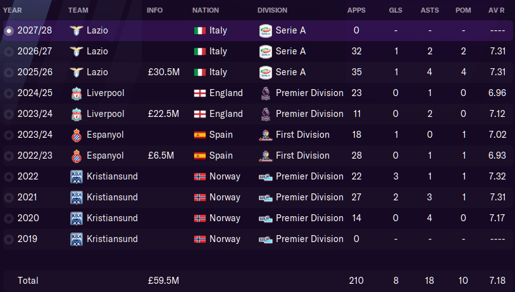Click the Kristiansund crest in 2022 row
The width and height of the screenshot is (515, 292).
76,176
